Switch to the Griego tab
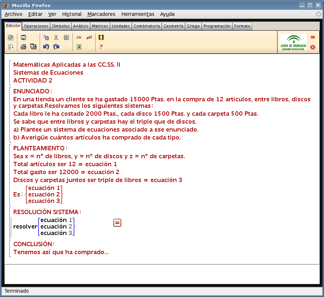324x297 pixels. click(193, 26)
